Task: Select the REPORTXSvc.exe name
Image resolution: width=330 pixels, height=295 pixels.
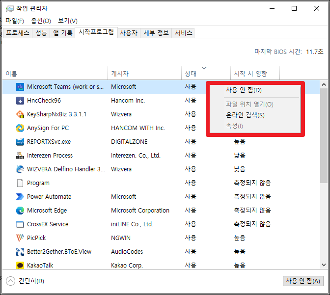Action: click(x=49, y=142)
